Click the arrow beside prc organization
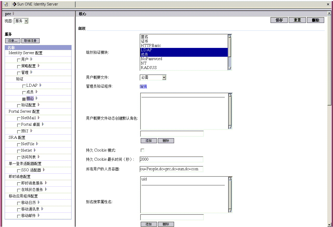Viewport: 333px width, 227px height. [14, 14]
